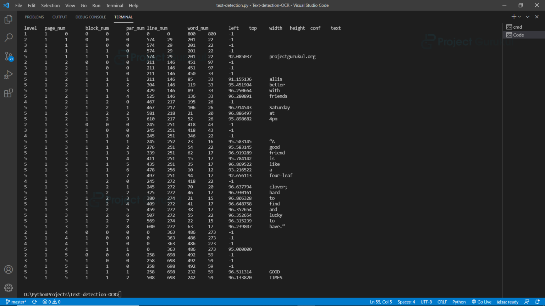Click Go Live in status bar
Screen dimensions: 545x306
click(x=481, y=302)
